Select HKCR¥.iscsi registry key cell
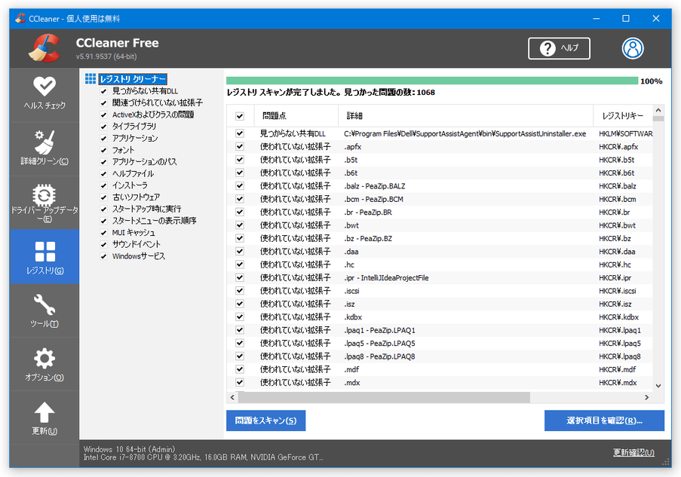The height and width of the screenshot is (477, 681). tap(617, 291)
